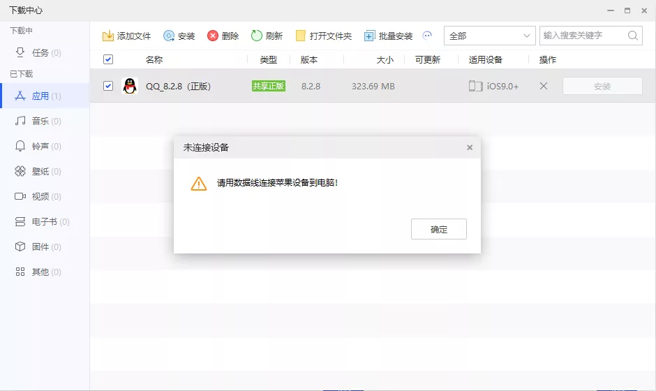Click the orange warning triangle icon
The image size is (656, 391).
[199, 184]
